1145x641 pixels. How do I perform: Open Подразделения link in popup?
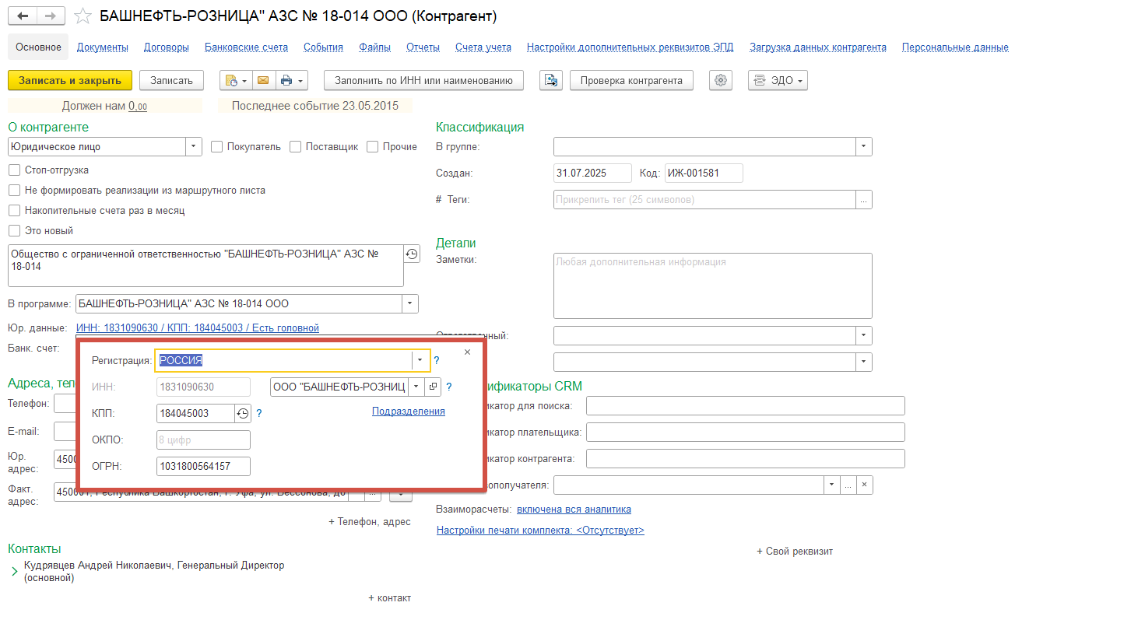[x=409, y=412]
